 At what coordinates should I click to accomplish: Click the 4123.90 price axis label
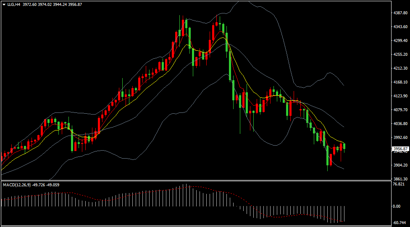(x=400, y=96)
